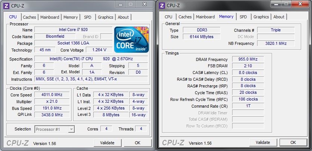Click the code name value 'Bloomfield'
The width and height of the screenshot is (312, 151).
pyautogui.click(x=55, y=37)
